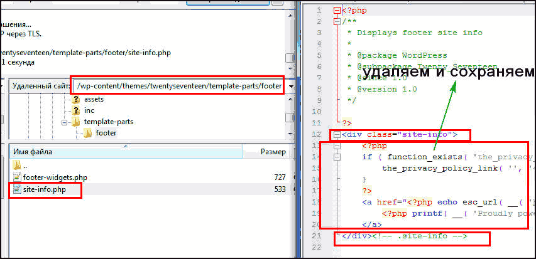Collapse the <?php fold on line 13

pos(337,145)
